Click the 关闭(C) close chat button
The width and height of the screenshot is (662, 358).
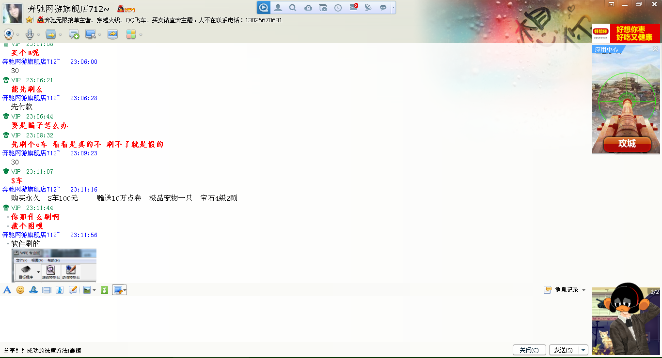pos(529,350)
